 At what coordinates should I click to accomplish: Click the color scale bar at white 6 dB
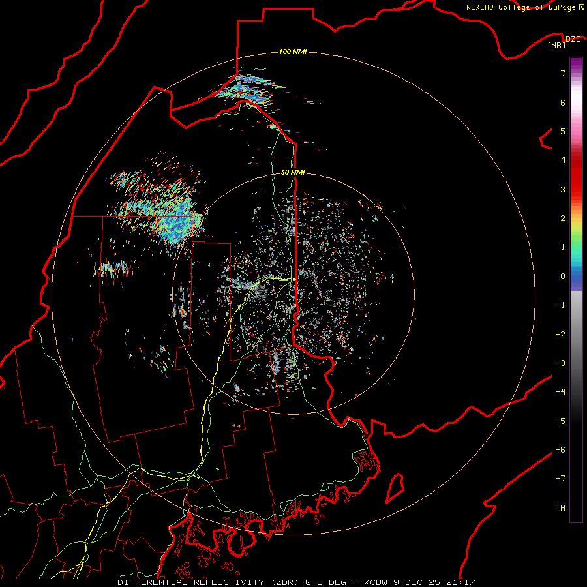[576, 102]
